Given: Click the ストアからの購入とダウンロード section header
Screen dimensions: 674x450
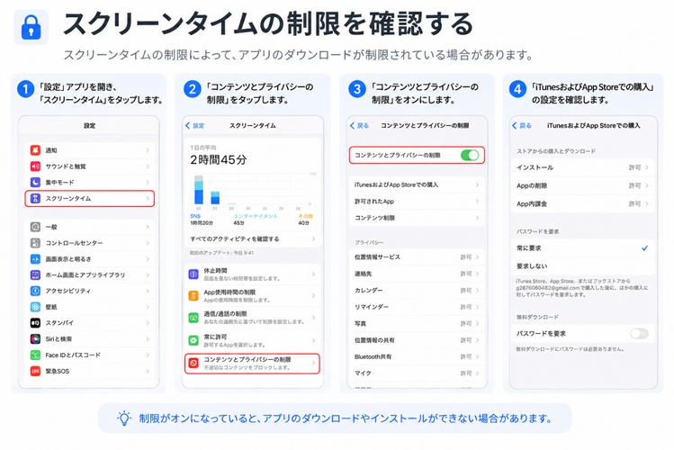Looking at the screenshot, I should [556, 151].
